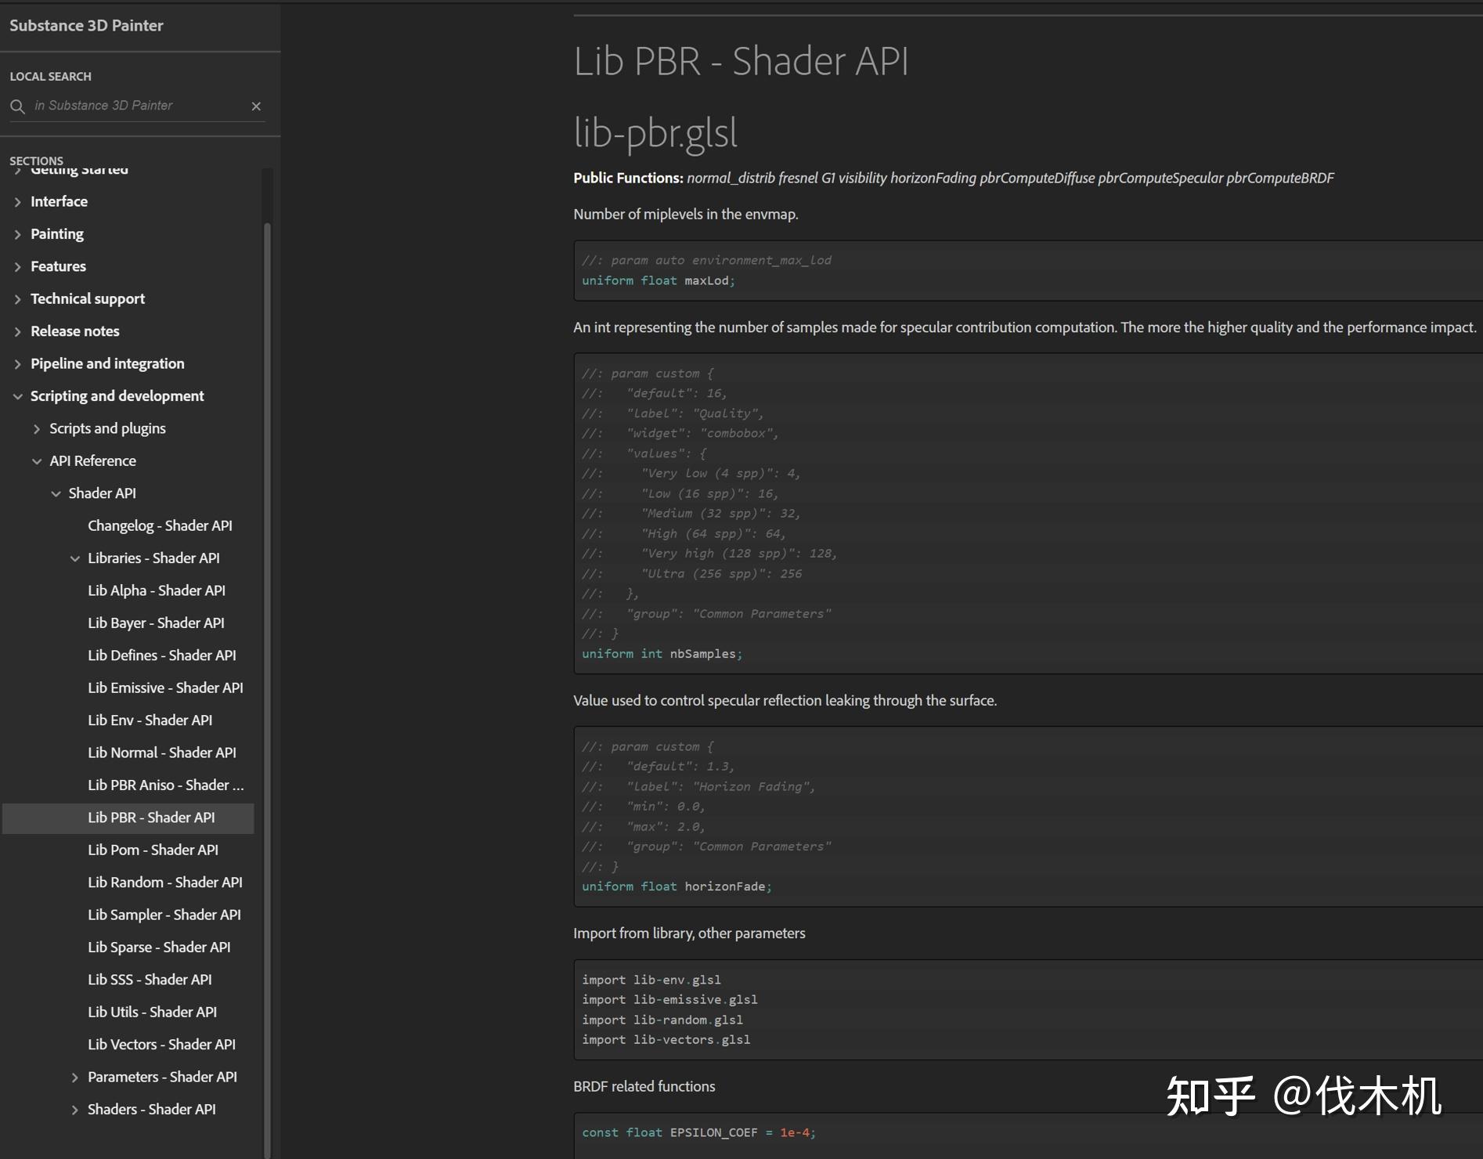Open Lib Env - Shader API page
Viewport: 1483px width, 1159px height.
tap(150, 720)
